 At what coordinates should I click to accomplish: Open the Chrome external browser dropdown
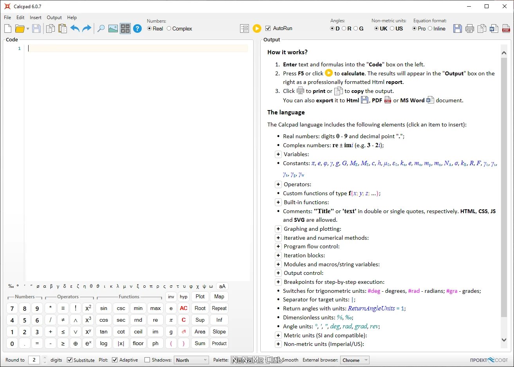(x=355, y=360)
